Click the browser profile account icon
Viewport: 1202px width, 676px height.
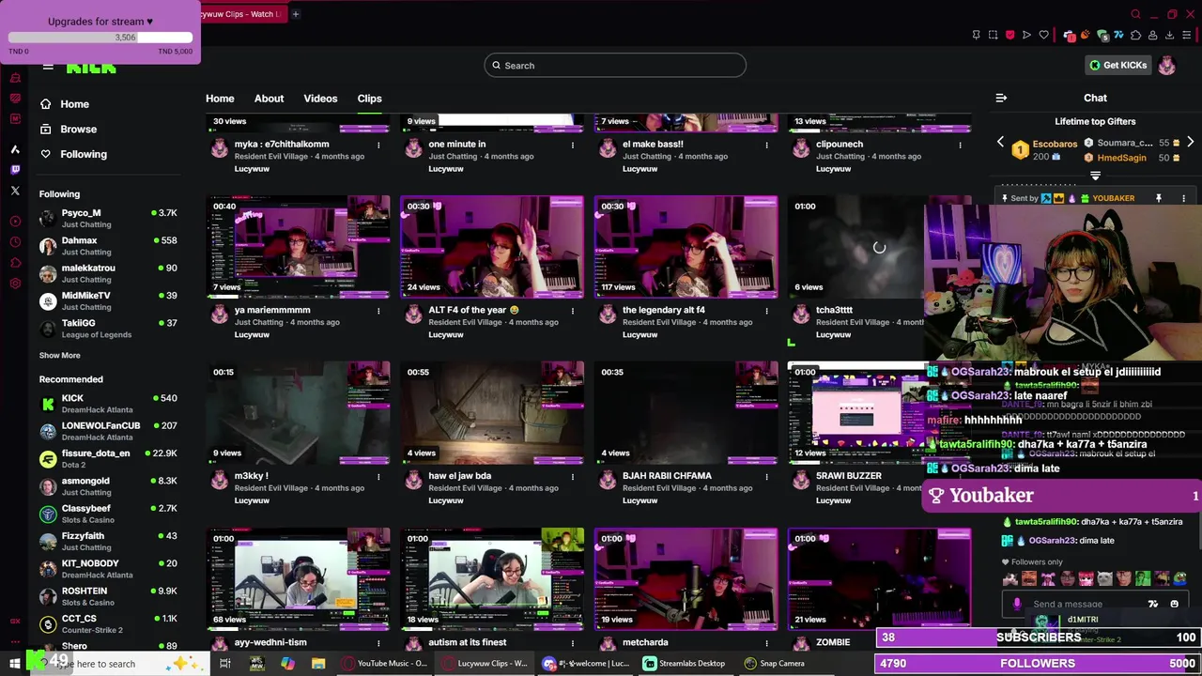tap(1152, 36)
